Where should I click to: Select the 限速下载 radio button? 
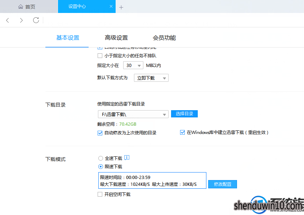tap(100, 166)
